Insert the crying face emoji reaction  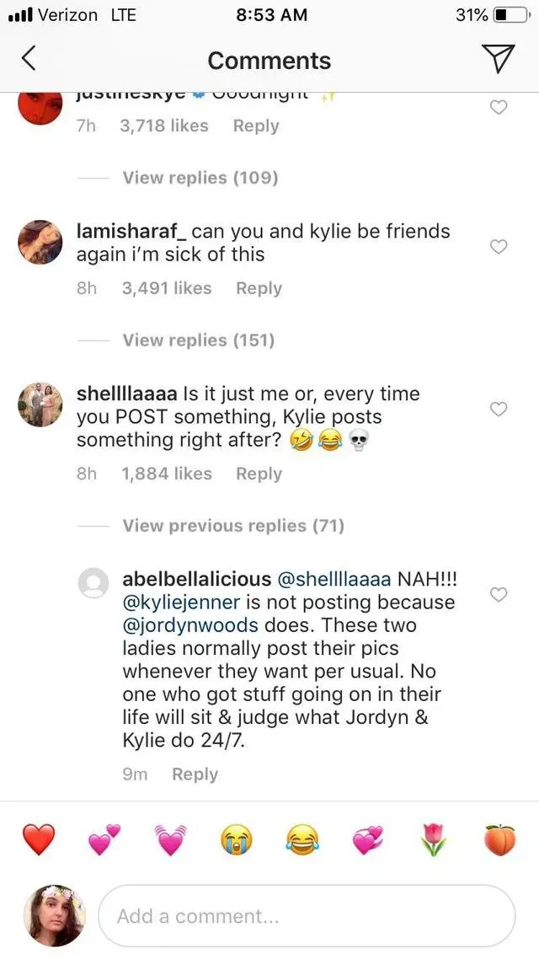click(x=237, y=840)
